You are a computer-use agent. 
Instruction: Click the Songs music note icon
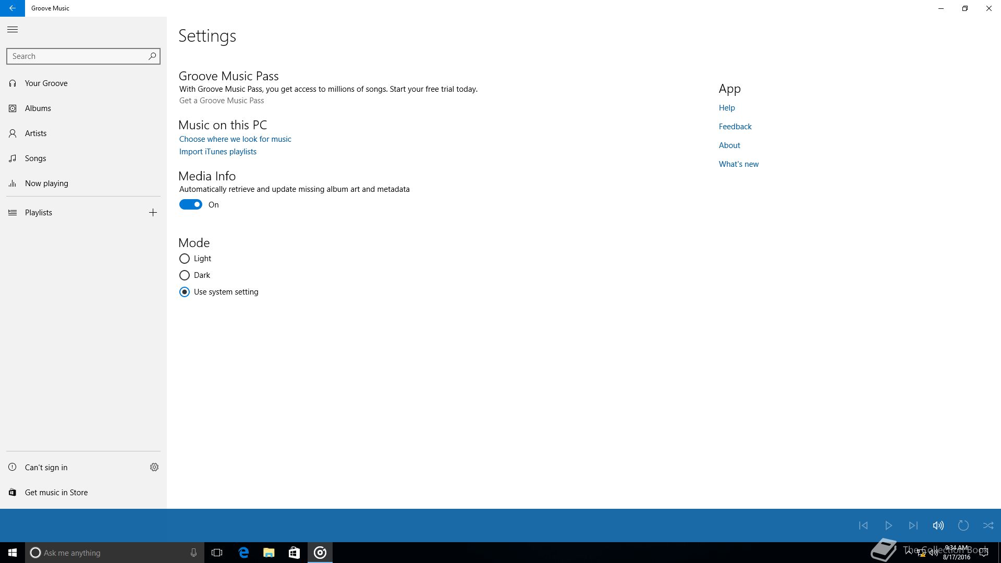(x=13, y=158)
